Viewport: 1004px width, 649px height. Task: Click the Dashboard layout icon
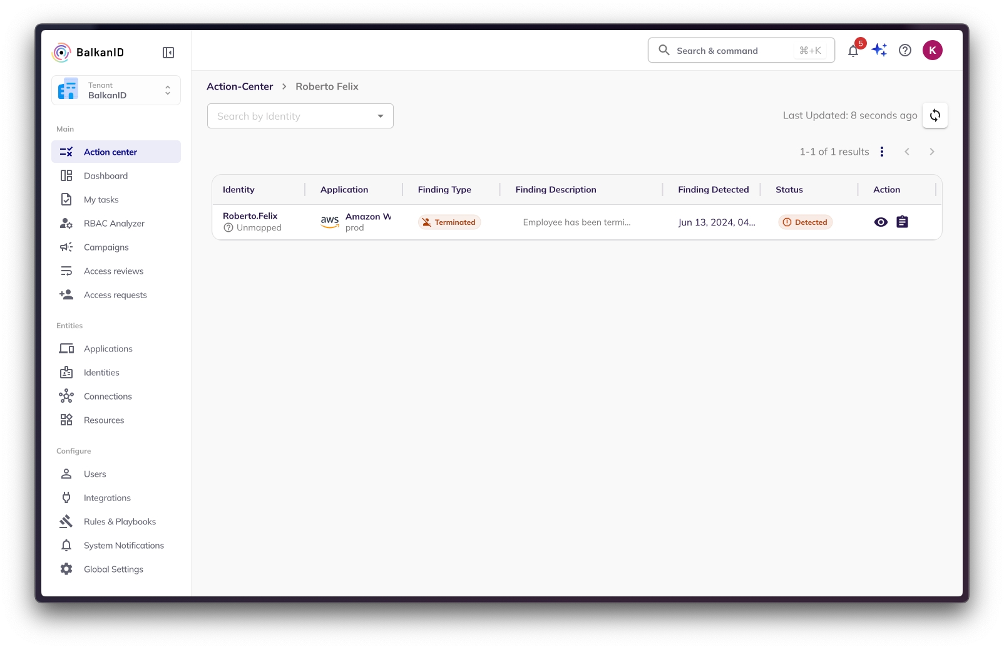click(x=66, y=175)
